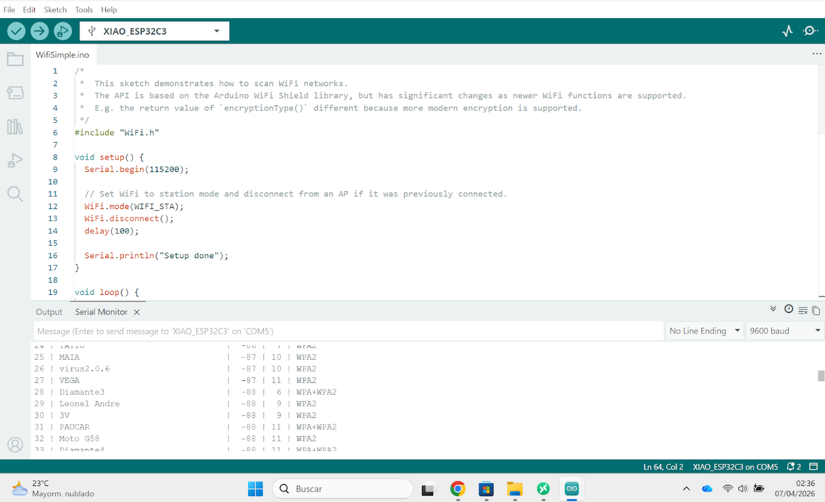Open the File menu
This screenshot has height=502, width=825.
9,10
